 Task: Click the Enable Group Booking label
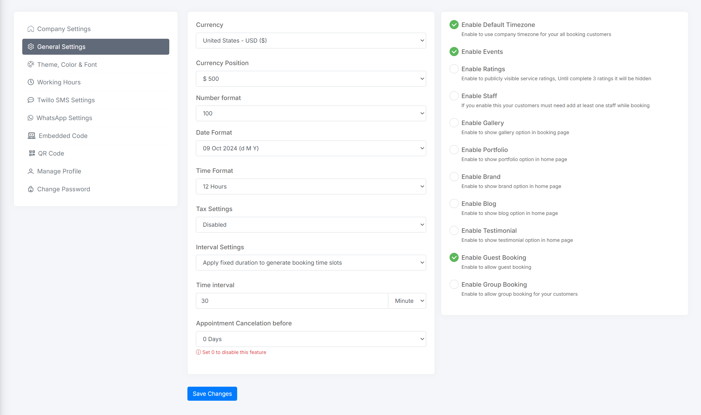point(494,284)
